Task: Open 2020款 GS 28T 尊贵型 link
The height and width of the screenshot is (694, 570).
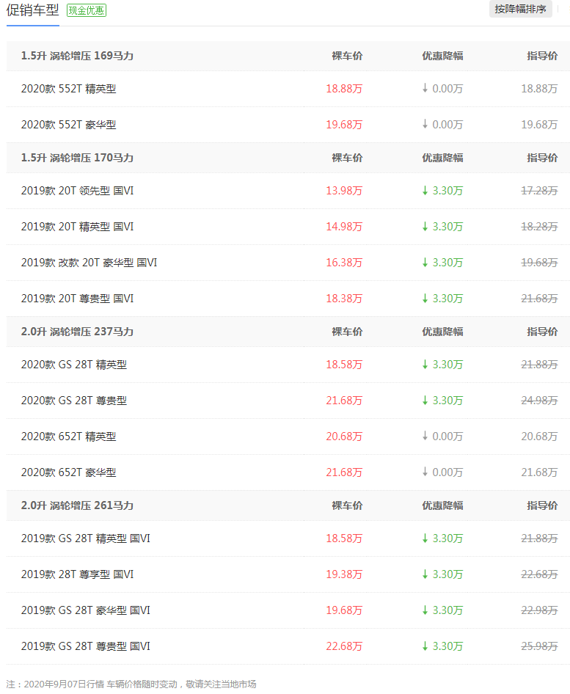Action: pos(74,400)
